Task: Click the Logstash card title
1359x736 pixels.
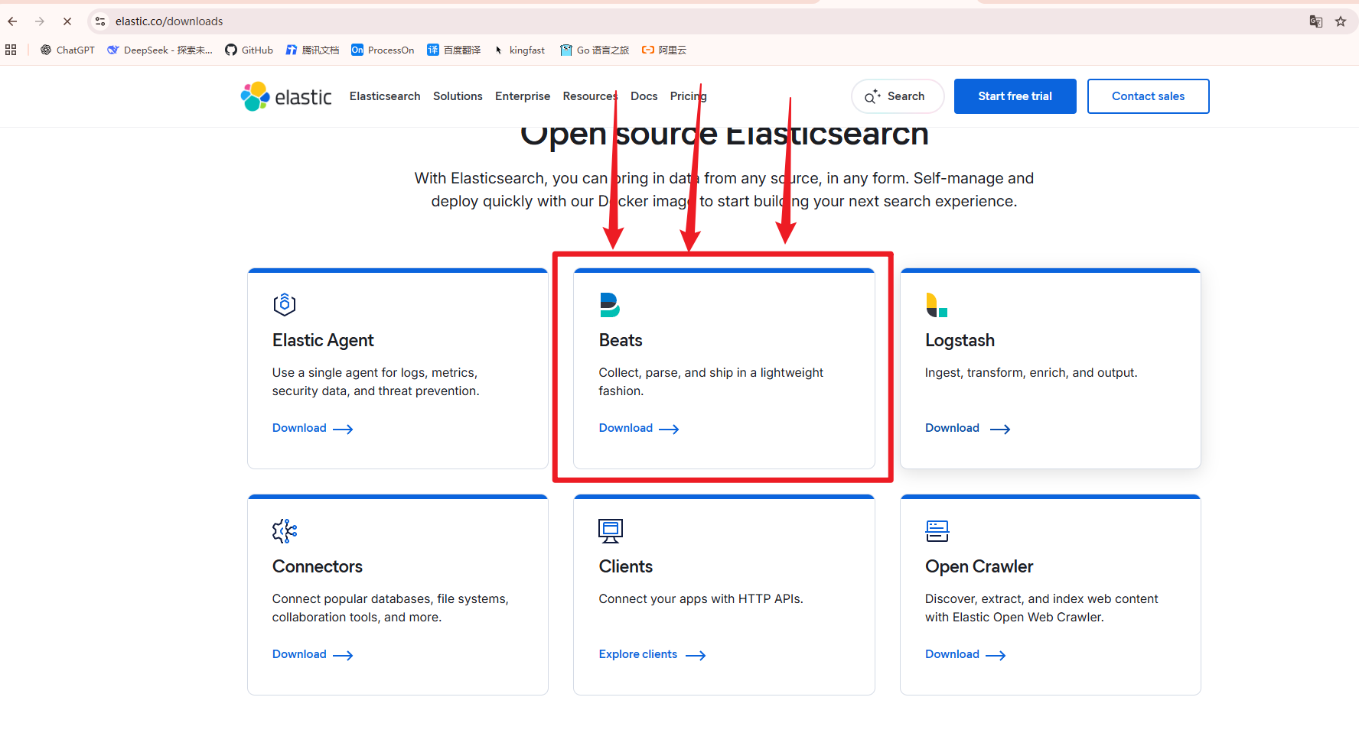Action: pos(960,340)
